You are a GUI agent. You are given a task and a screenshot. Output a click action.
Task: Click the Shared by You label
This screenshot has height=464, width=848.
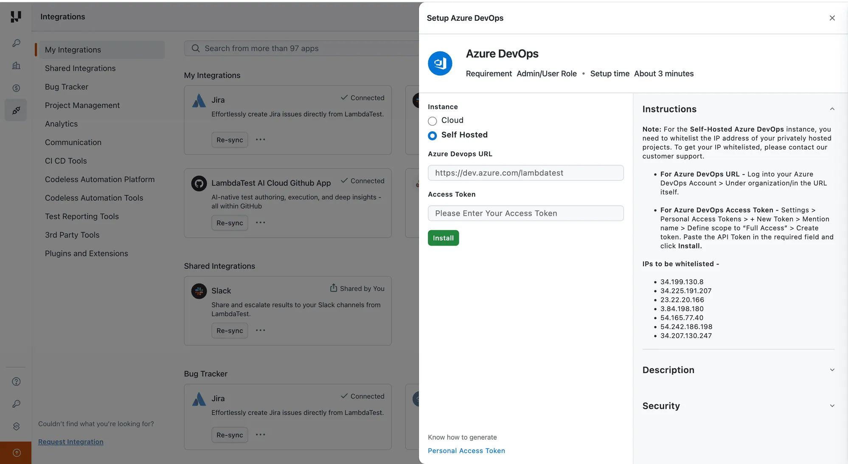pos(362,289)
